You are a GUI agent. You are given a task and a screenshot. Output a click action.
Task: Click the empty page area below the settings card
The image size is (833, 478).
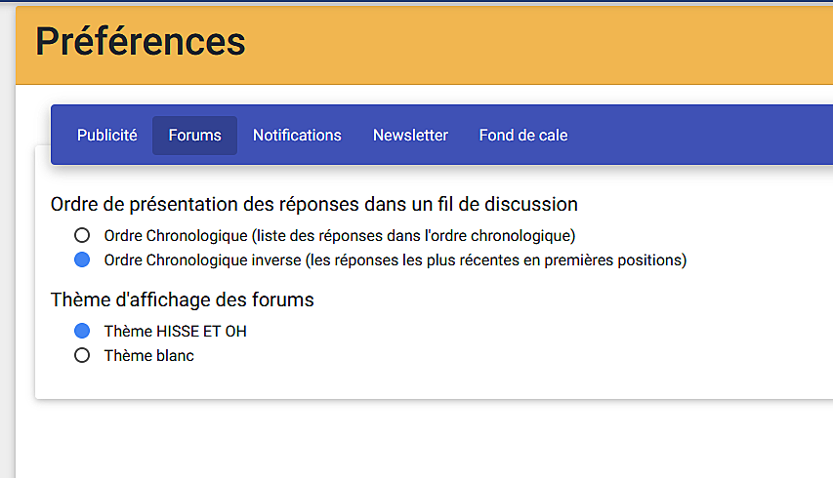pyautogui.click(x=420, y=439)
